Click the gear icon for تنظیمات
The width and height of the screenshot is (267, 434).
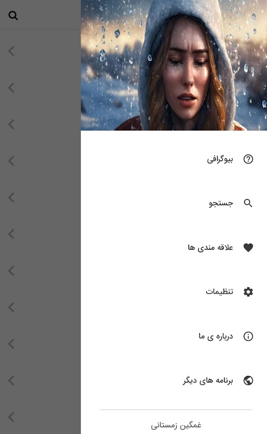pyautogui.click(x=248, y=292)
